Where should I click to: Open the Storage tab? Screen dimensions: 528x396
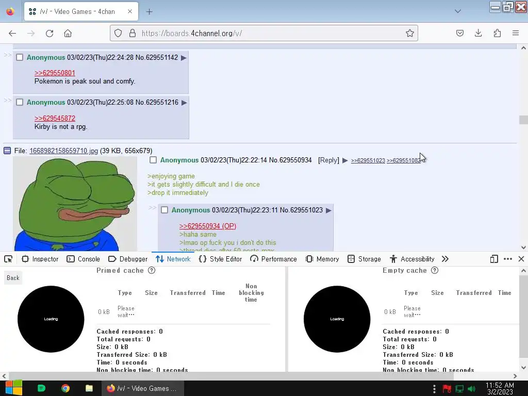click(364, 259)
